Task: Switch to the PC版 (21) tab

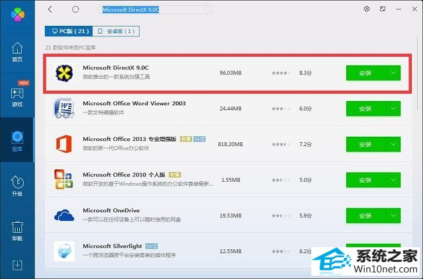Action: point(69,31)
